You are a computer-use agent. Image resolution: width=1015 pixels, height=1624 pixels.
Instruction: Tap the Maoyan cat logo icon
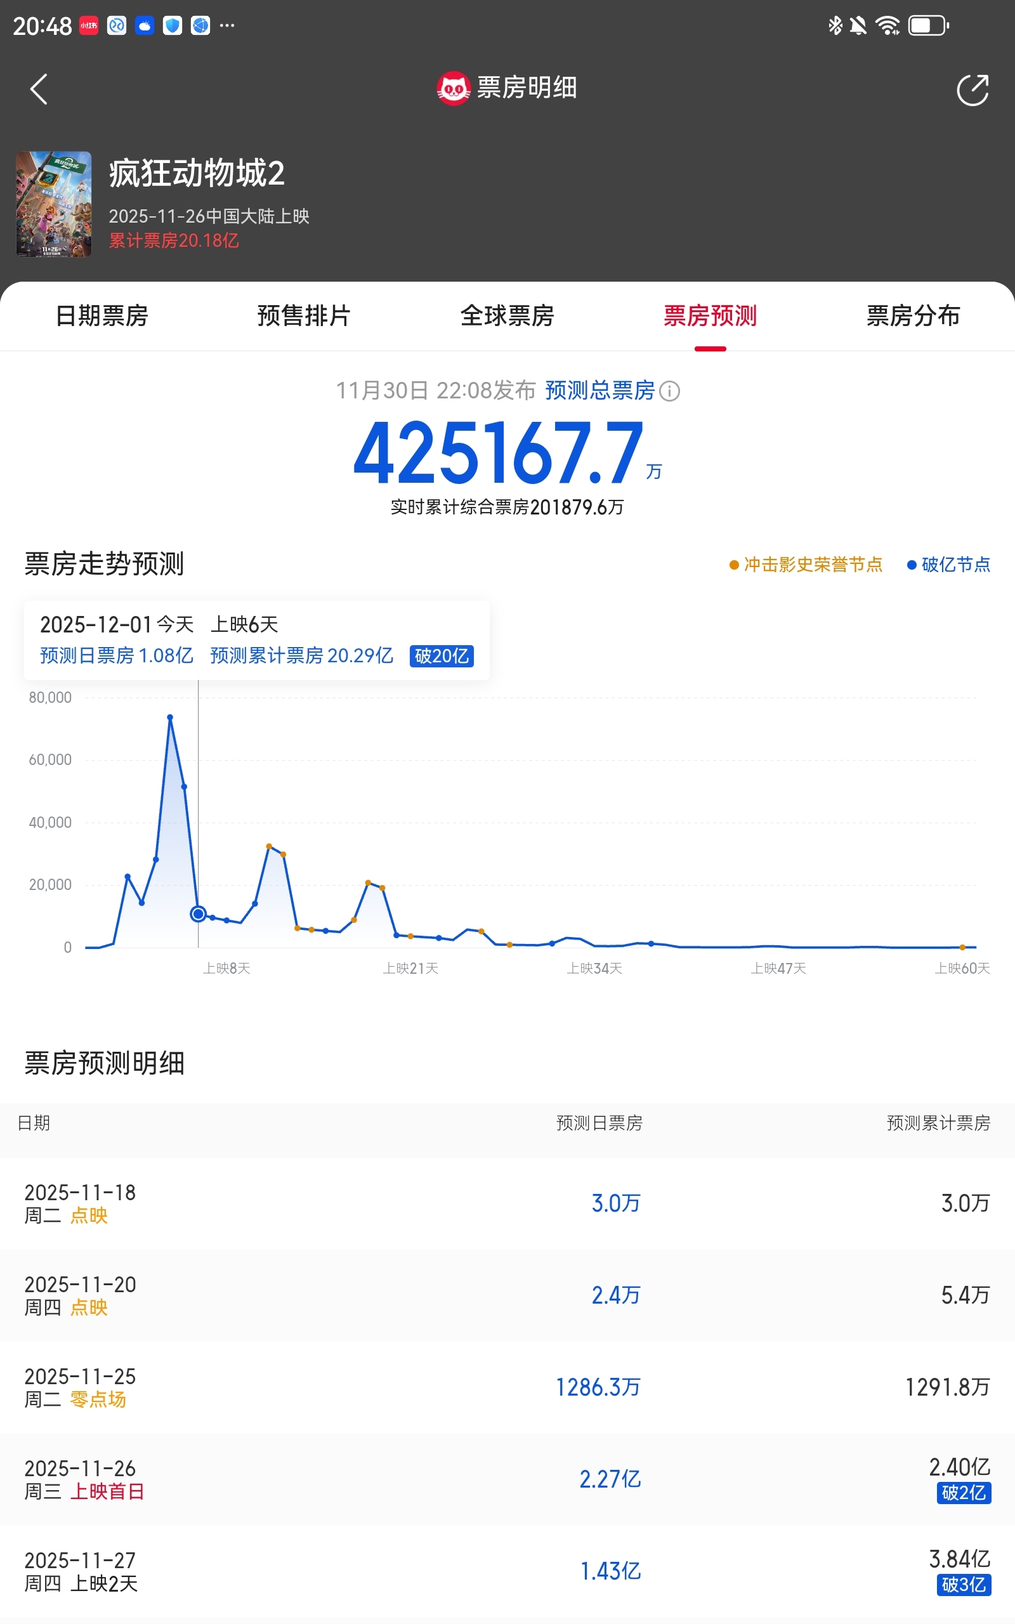pos(453,89)
